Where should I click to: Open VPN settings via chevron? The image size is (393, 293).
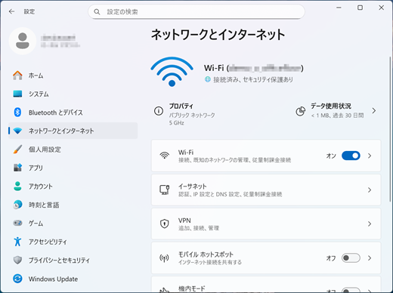click(x=370, y=224)
